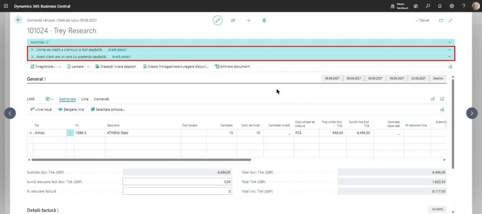
Task: Click Arhivare document
Action: tap(233, 67)
